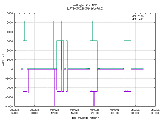
Task: Click the 'NPI bias' legend label
Action: pos(137,16)
